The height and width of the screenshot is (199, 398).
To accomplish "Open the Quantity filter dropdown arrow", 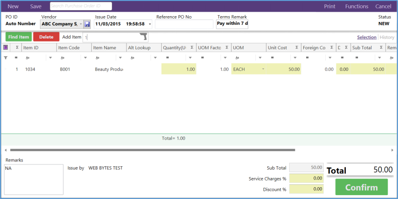I will click(190, 58).
